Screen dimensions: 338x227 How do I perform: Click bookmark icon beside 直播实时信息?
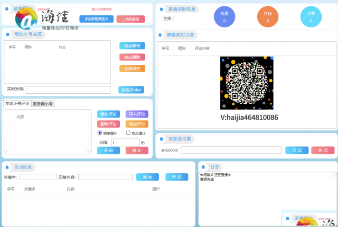click(x=162, y=9)
